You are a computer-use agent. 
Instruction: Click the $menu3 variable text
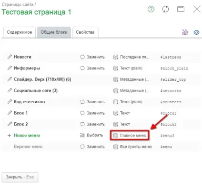tap(167, 136)
